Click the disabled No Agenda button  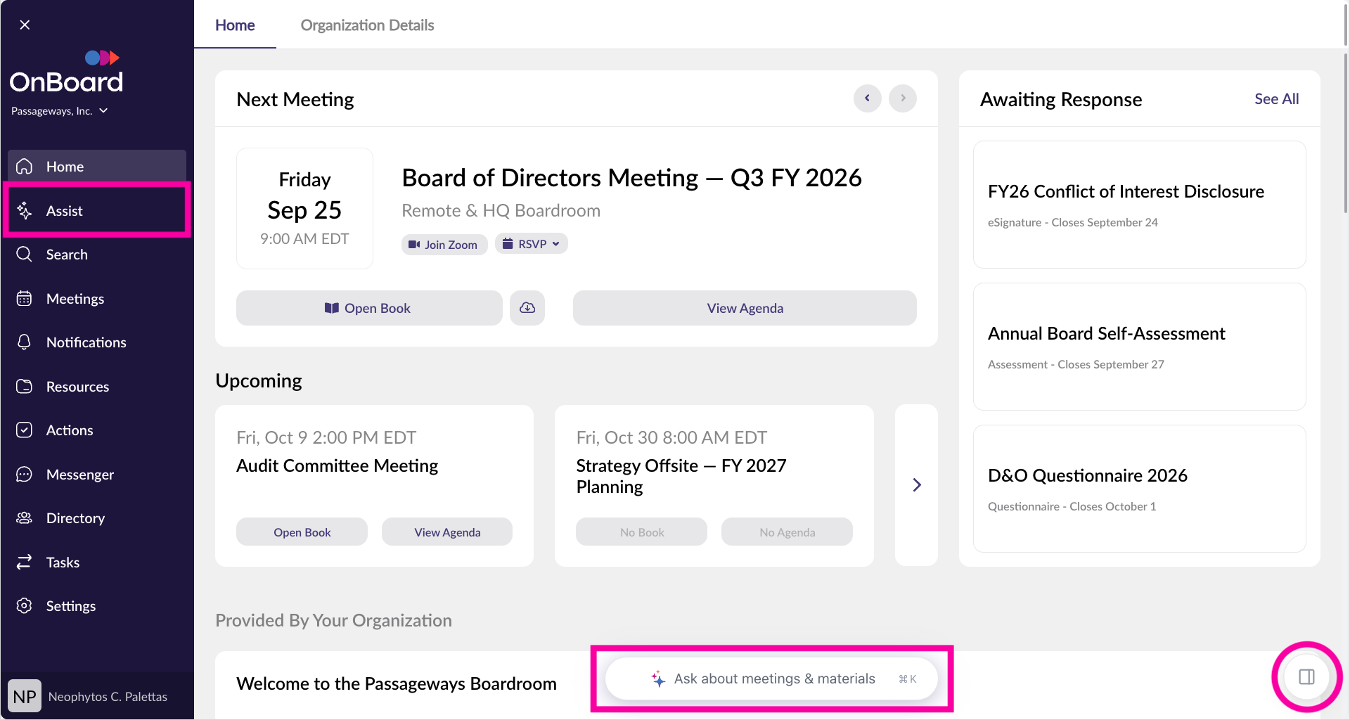point(787,532)
